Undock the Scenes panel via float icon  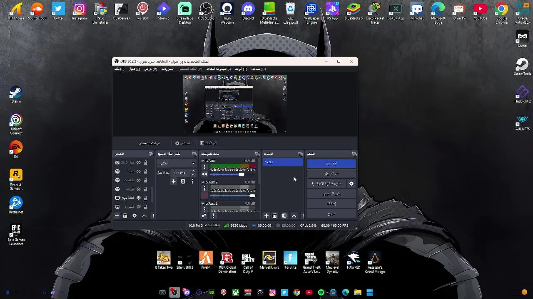(x=301, y=154)
